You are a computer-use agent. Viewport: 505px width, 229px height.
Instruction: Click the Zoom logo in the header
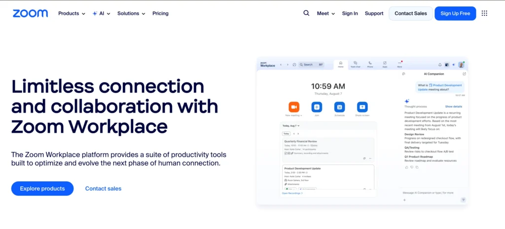[30, 13]
